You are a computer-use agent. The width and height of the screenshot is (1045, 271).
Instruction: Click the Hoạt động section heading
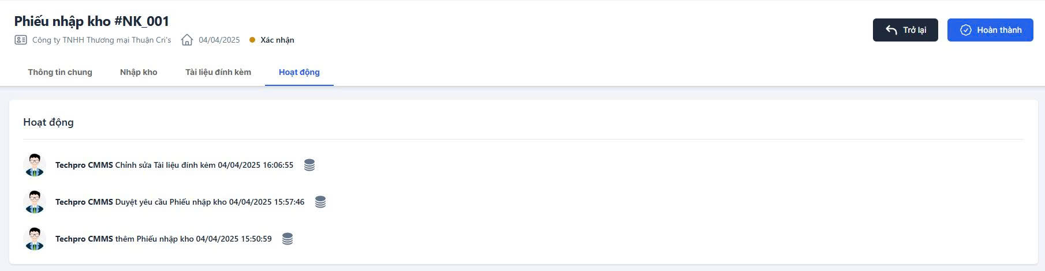point(48,122)
